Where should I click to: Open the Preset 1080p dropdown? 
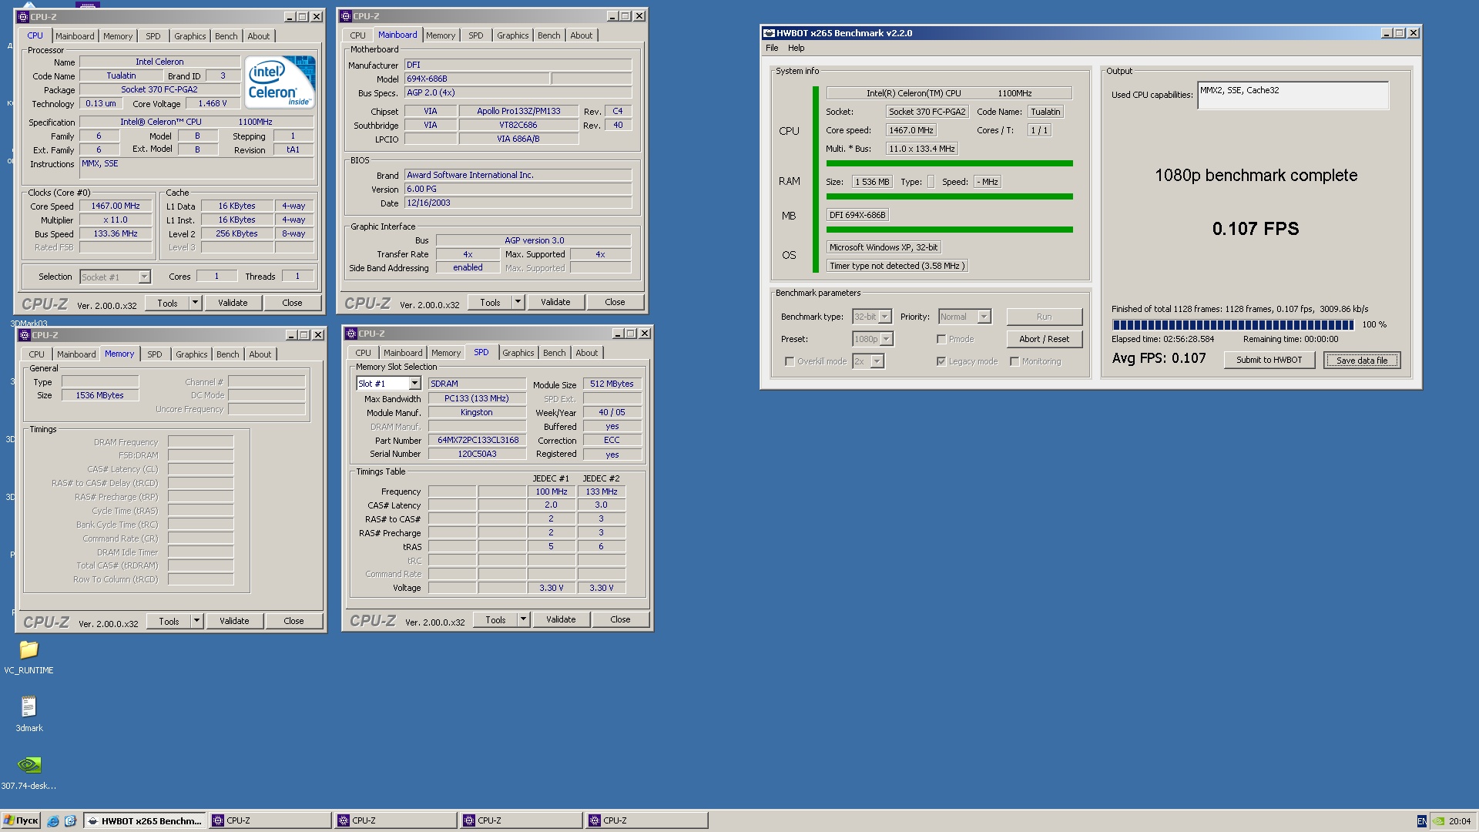tap(887, 339)
